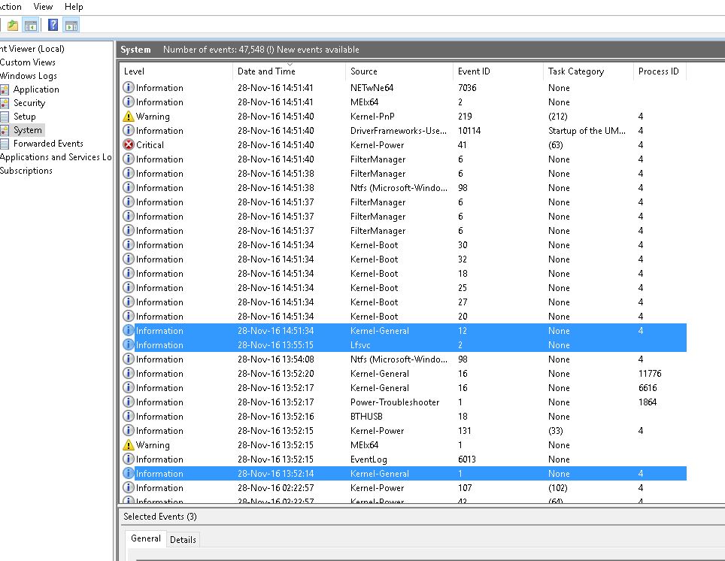Toggle the Show/Hide Action Pane toolbar button
Image resolution: width=725 pixels, height=561 pixels.
coord(71,26)
